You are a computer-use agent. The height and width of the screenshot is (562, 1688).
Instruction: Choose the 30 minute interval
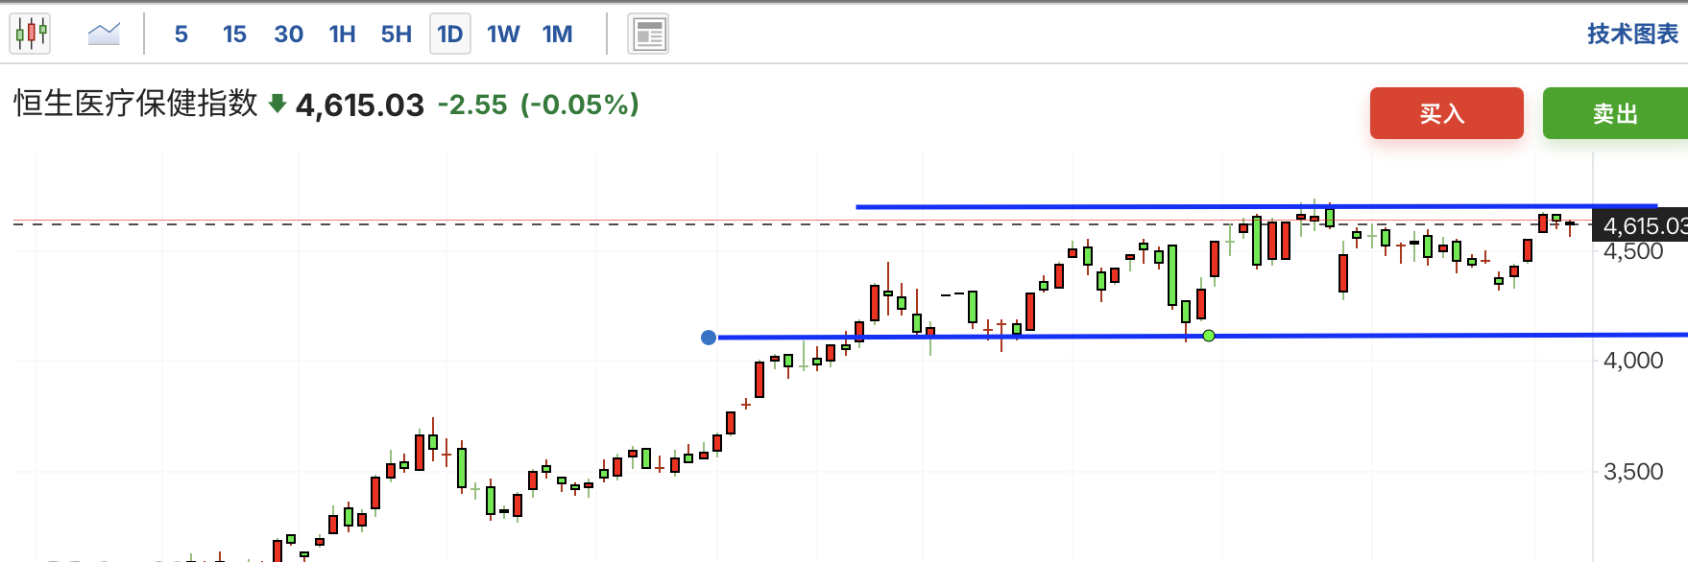(289, 35)
